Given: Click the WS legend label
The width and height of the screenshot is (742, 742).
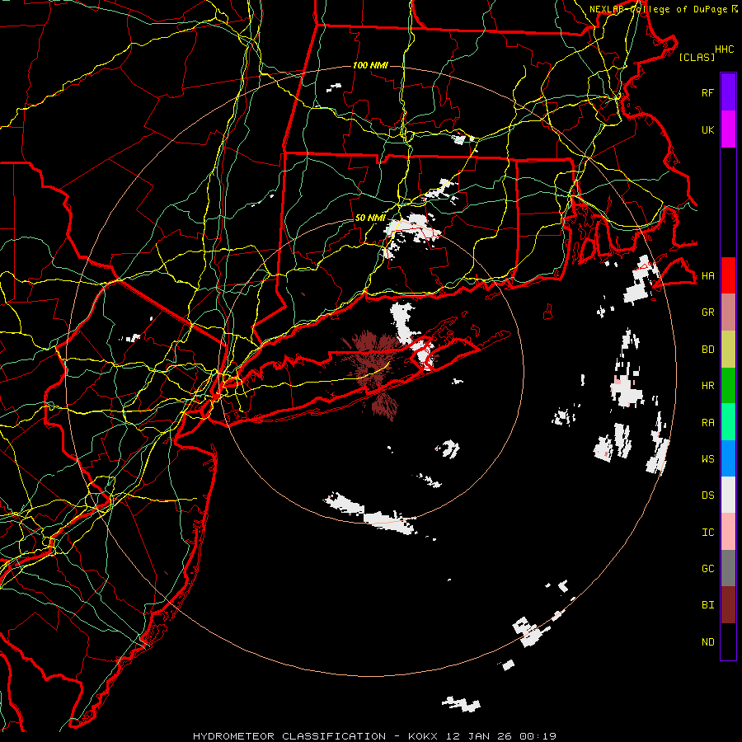Looking at the screenshot, I should click(707, 458).
